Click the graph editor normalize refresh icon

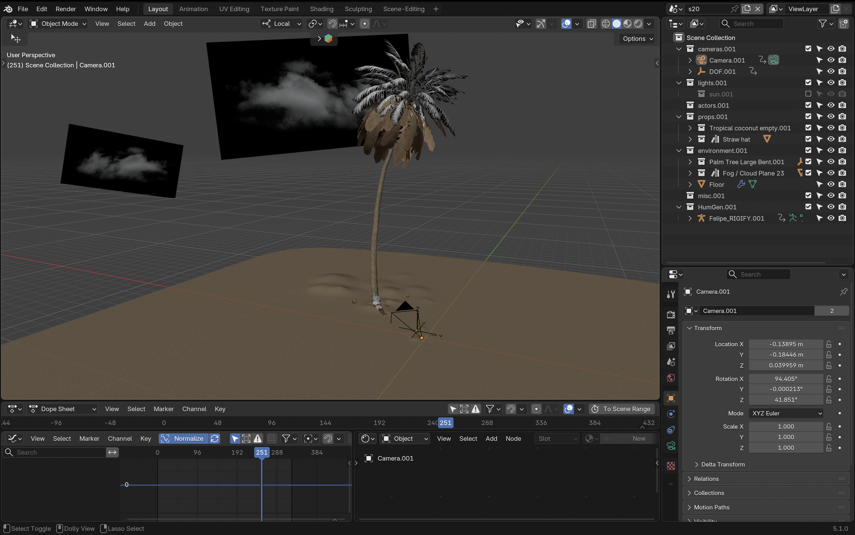point(214,439)
